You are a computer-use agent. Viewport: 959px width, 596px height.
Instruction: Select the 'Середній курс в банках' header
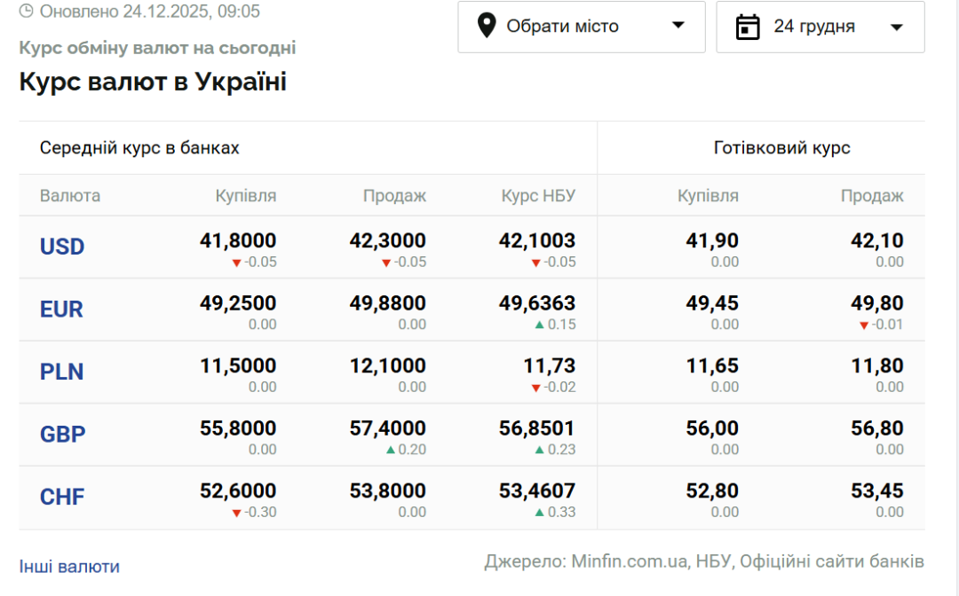click(x=139, y=148)
